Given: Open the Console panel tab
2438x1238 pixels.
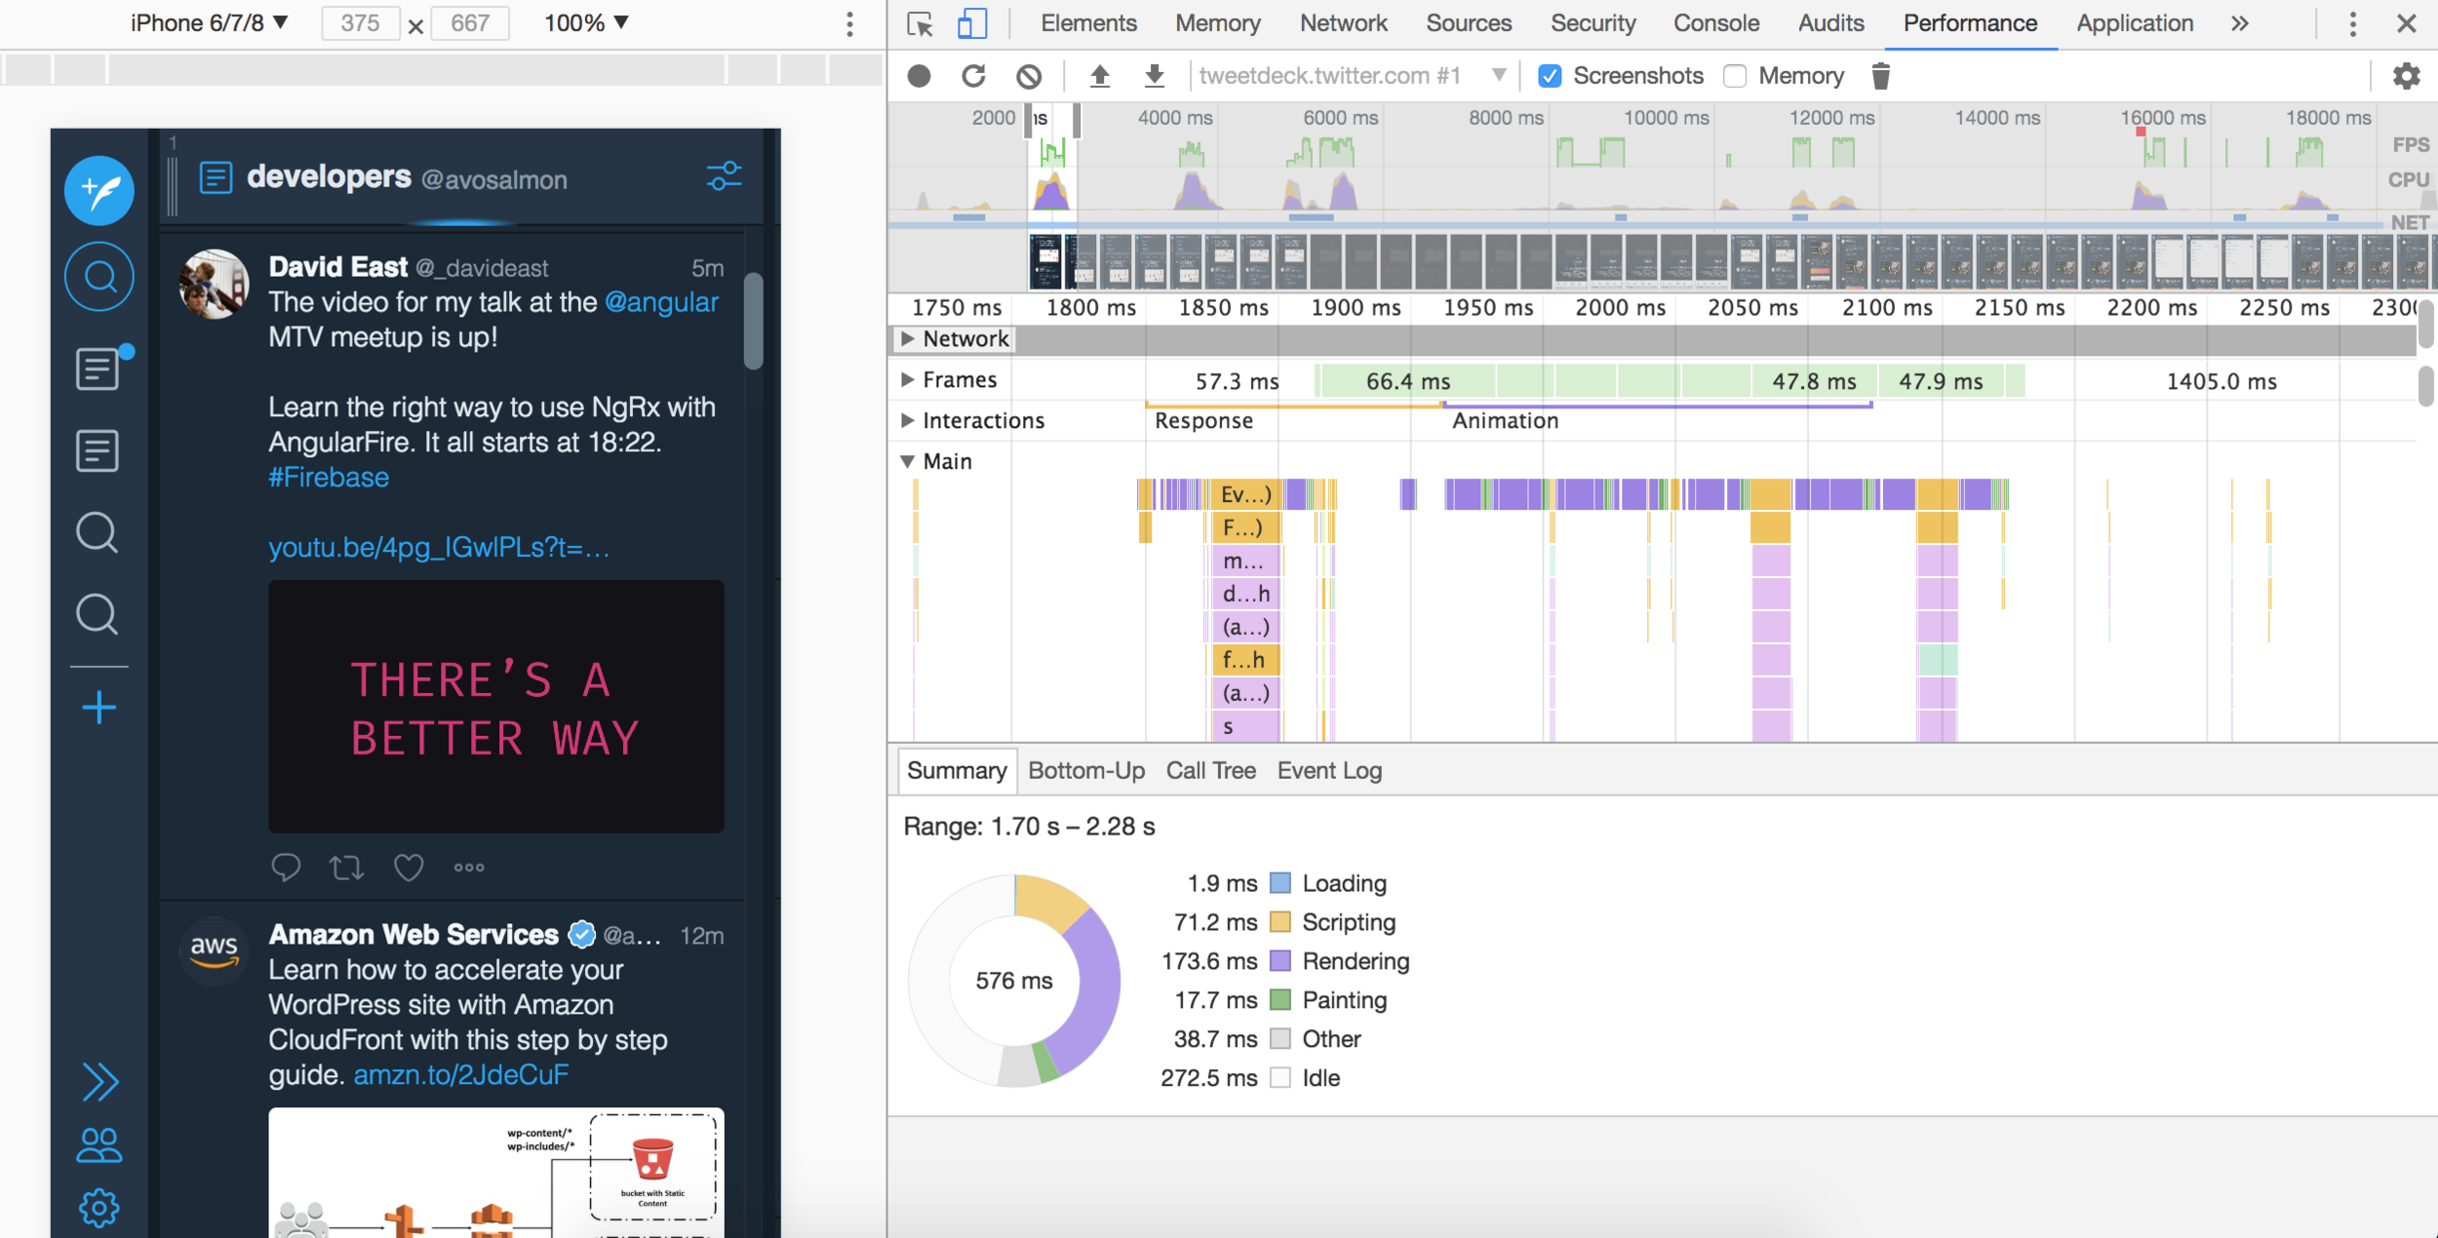Looking at the screenshot, I should click(1716, 23).
